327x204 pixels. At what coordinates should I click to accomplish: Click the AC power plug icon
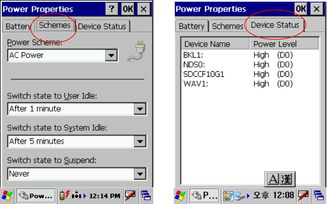(137, 51)
